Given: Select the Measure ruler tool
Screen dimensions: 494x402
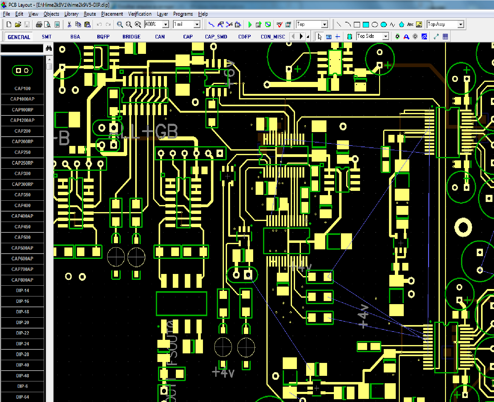Looking at the screenshot, I should pyautogui.click(x=329, y=37).
